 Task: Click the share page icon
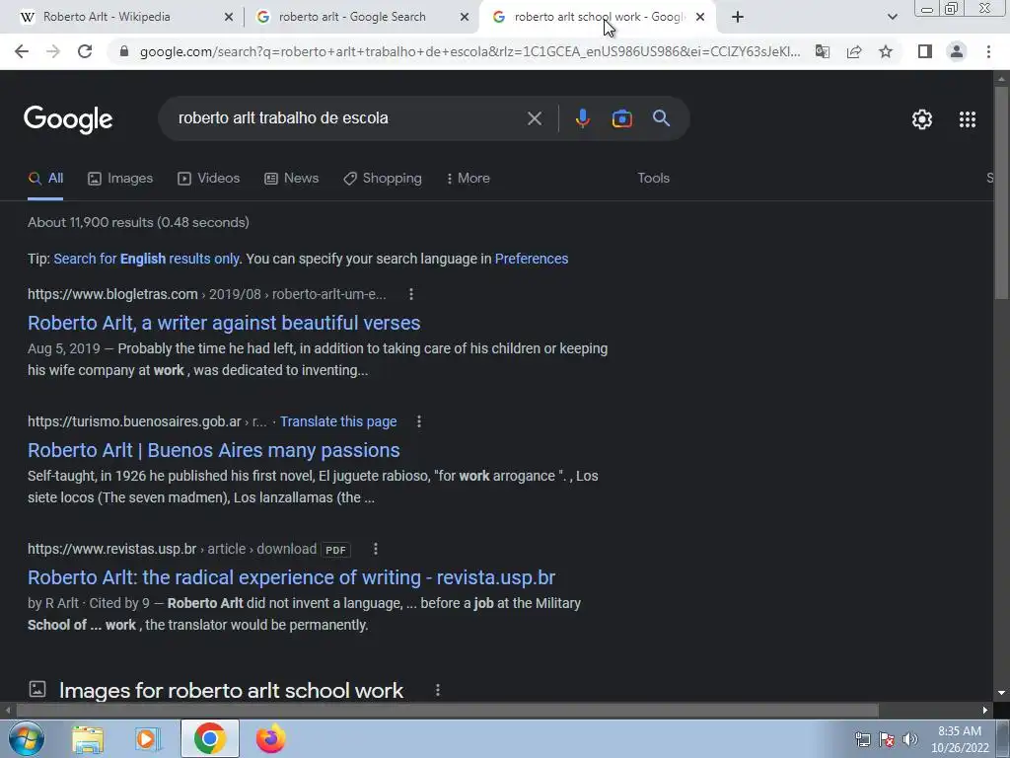[854, 51]
